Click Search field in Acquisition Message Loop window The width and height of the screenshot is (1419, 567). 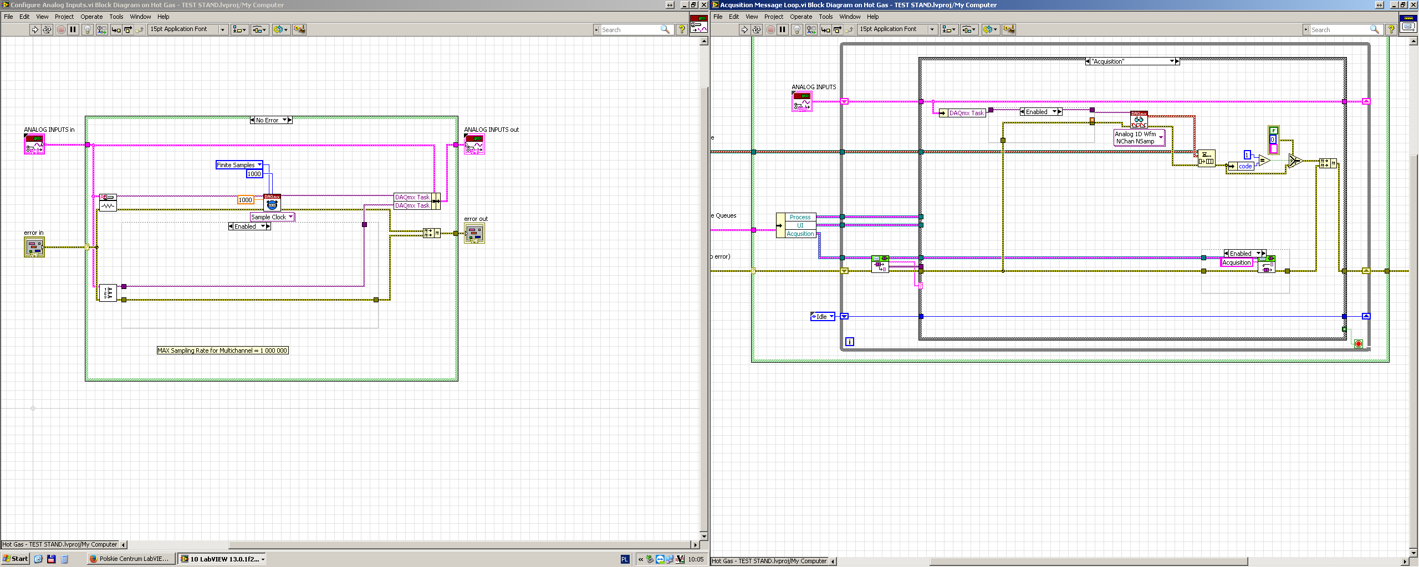coord(1343,29)
